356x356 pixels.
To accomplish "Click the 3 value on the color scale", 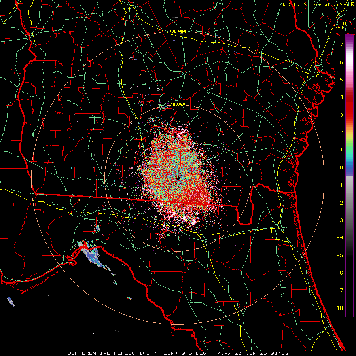I will coord(341,115).
